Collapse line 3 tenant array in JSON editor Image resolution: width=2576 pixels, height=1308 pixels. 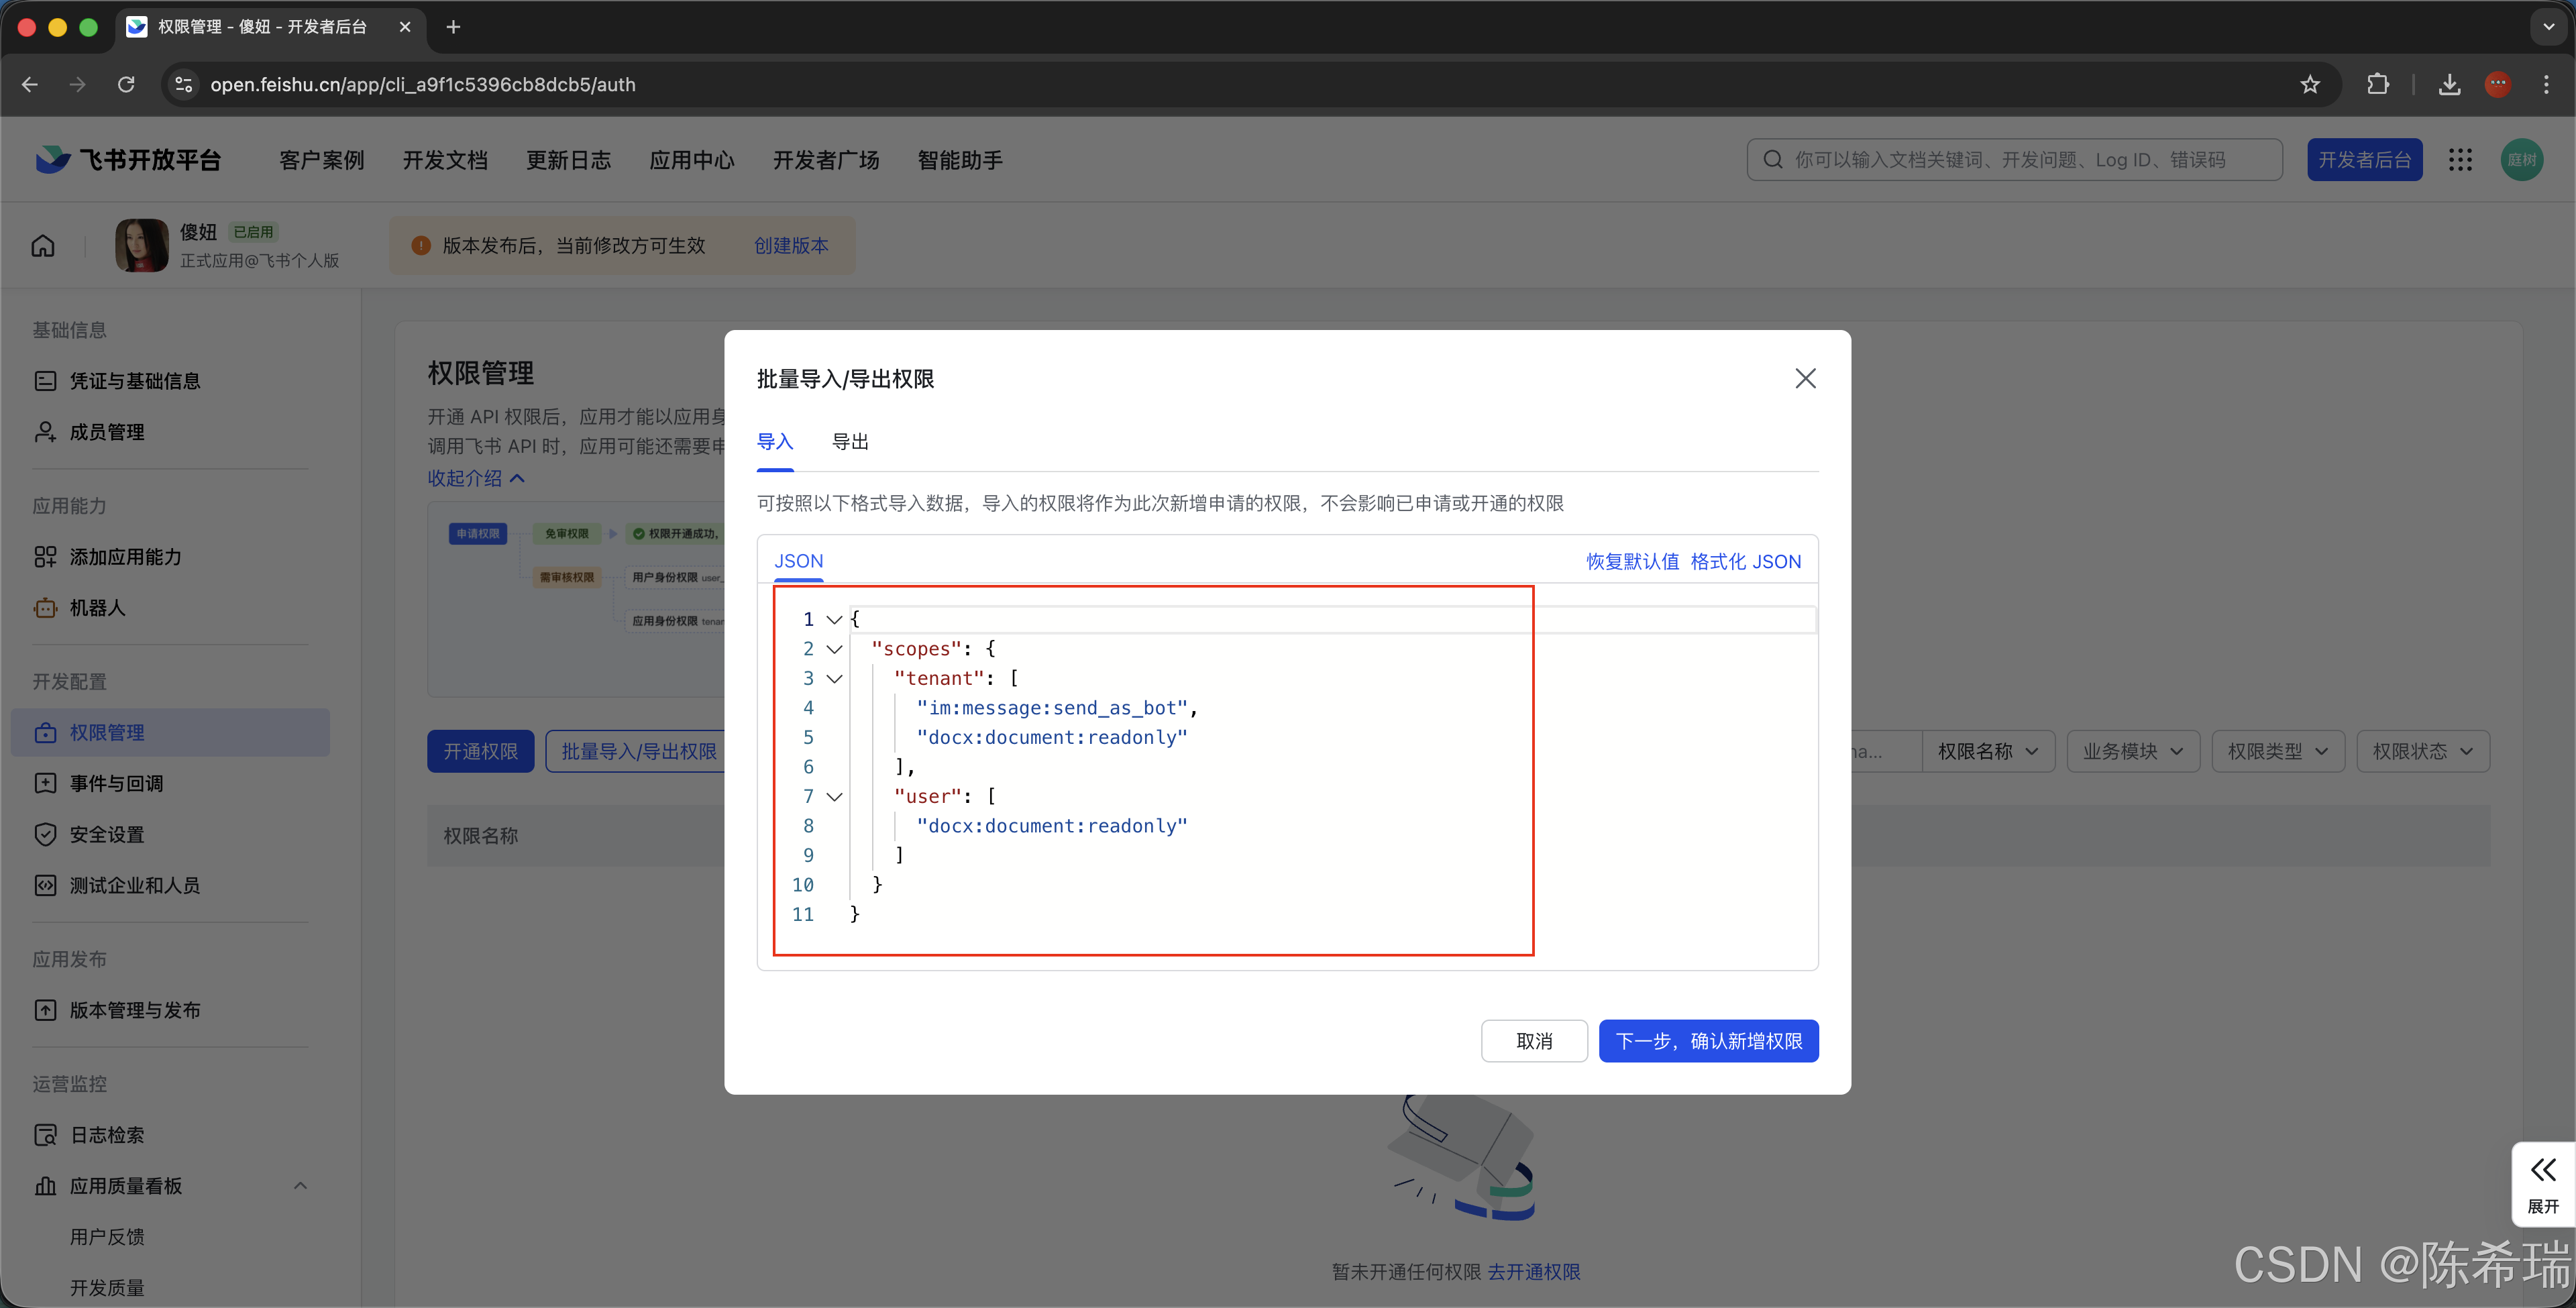coord(836,678)
